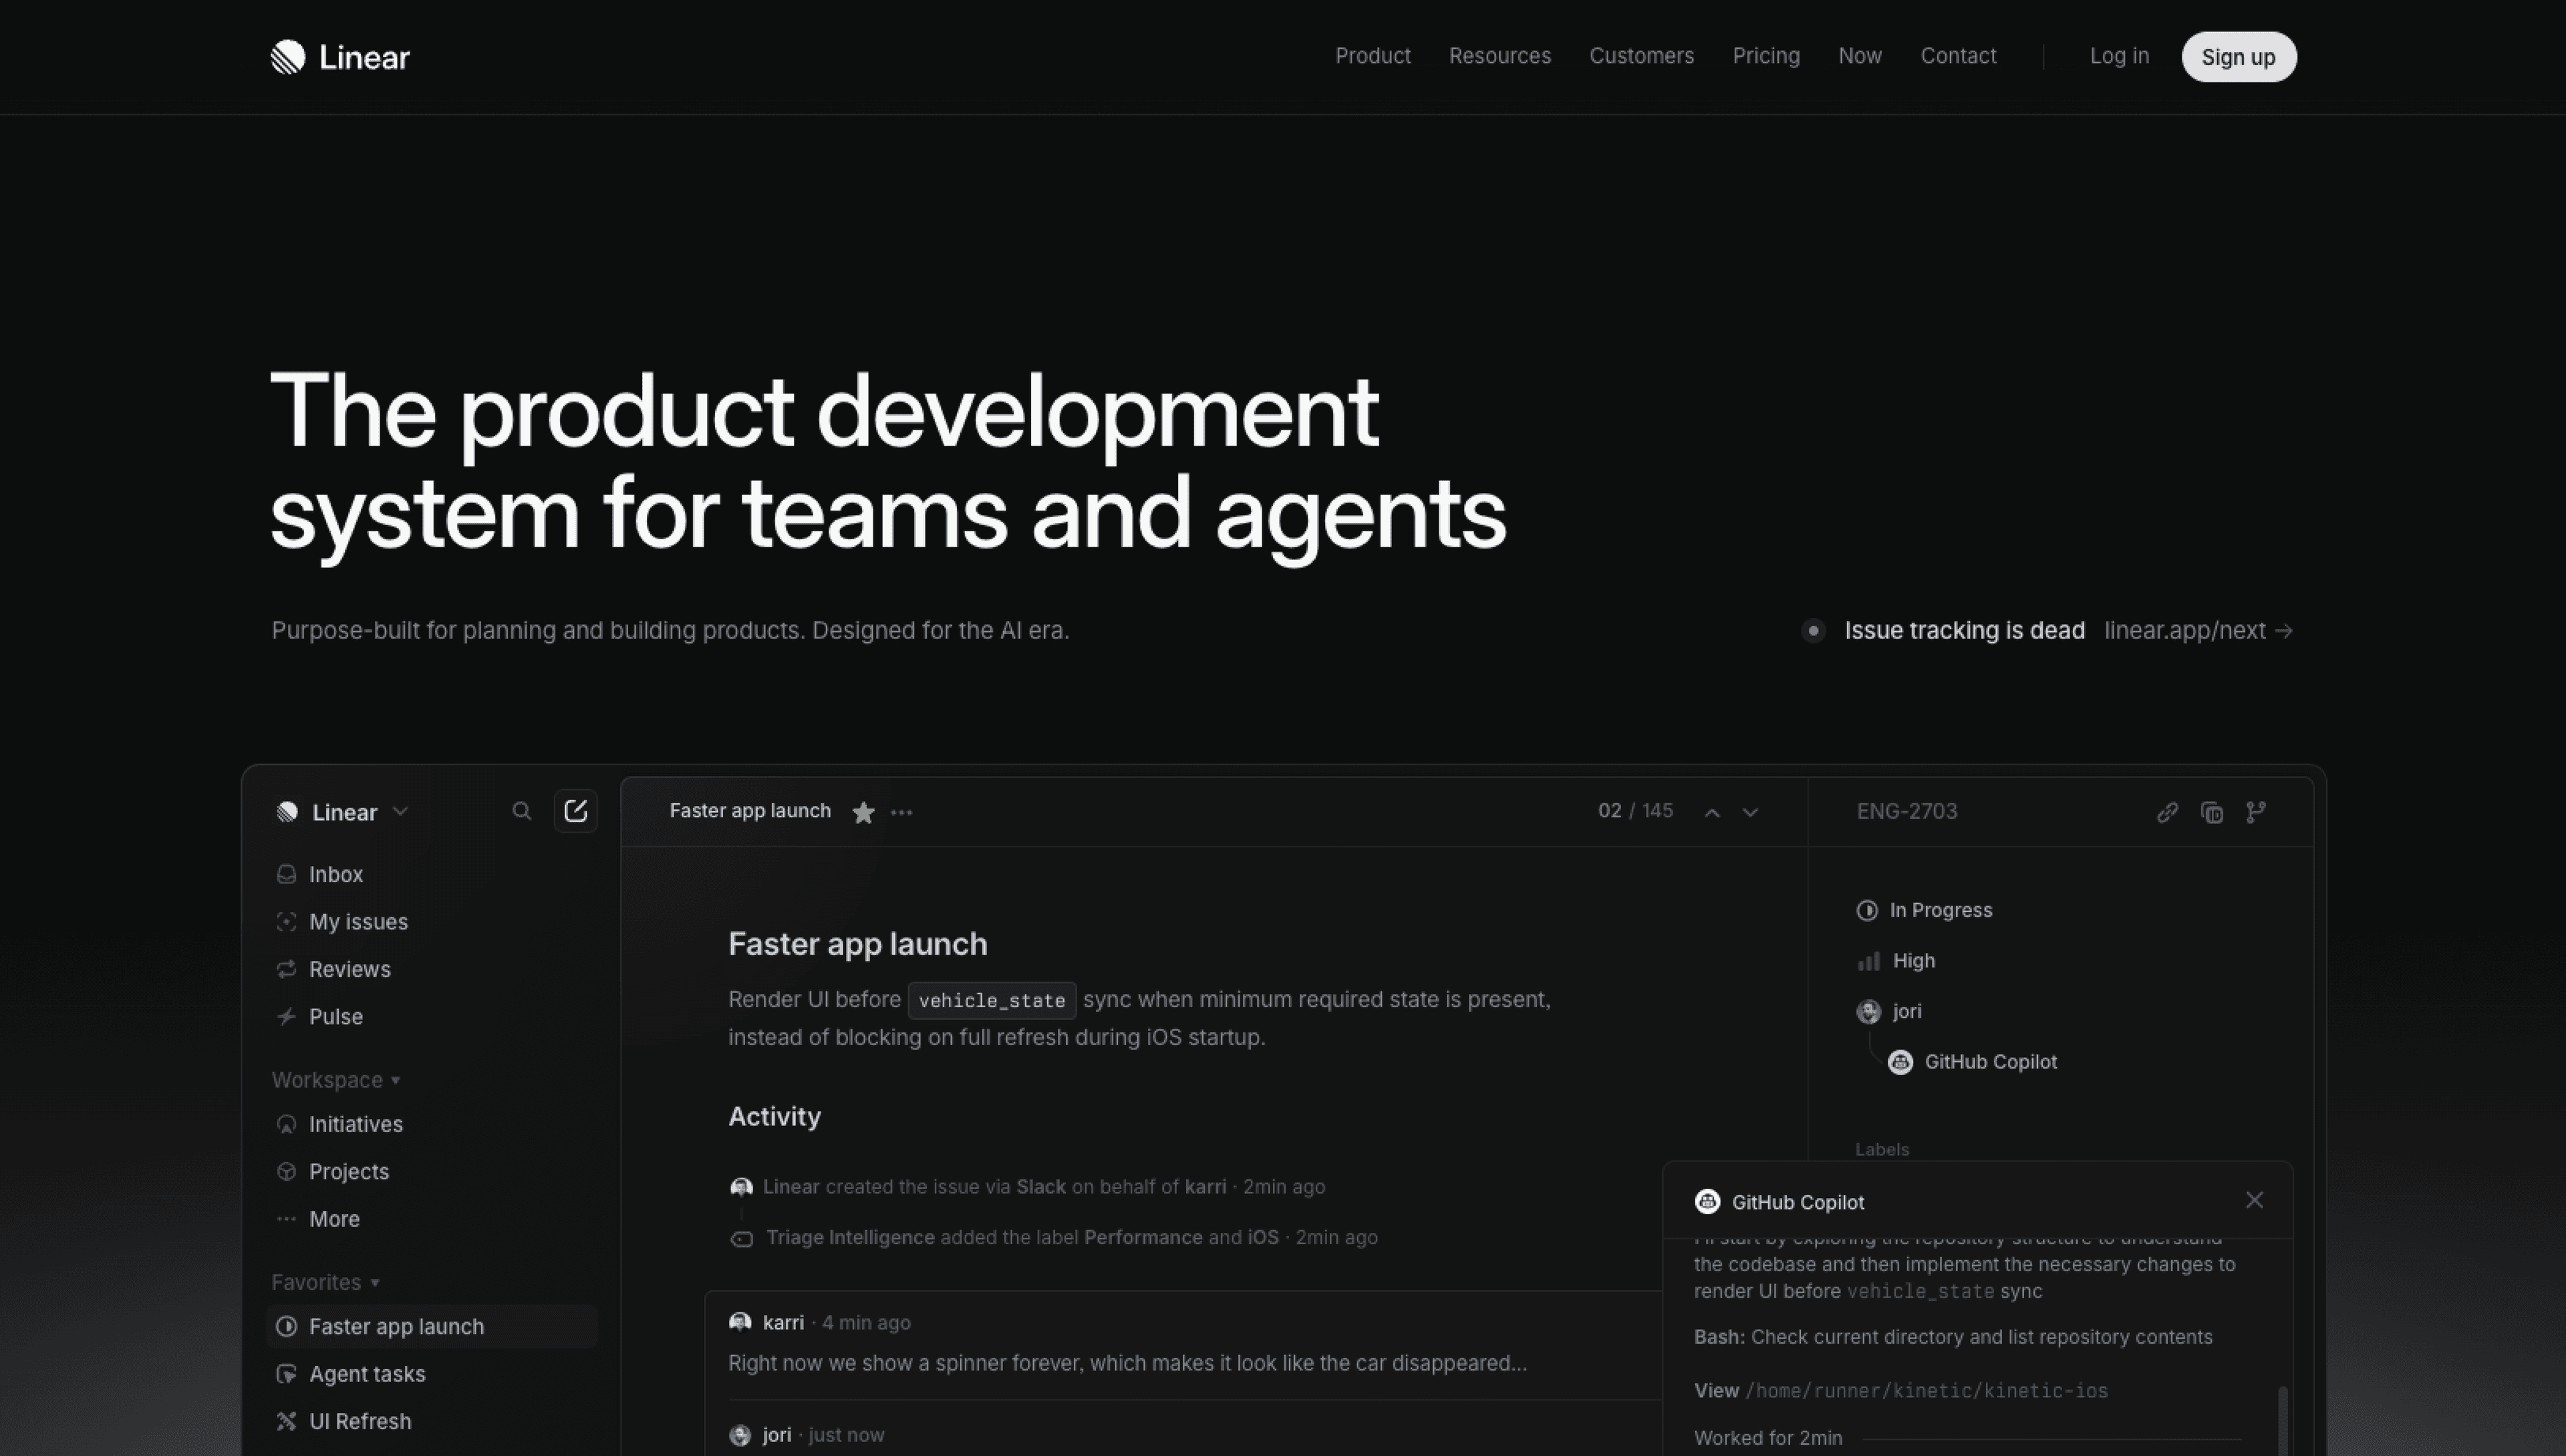Open the Contact page
2566x1456 pixels.
[1957, 56]
